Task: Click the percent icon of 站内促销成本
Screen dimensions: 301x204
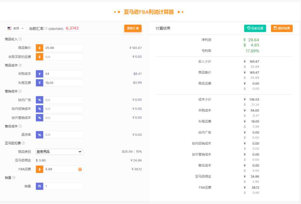Action: (x=40, y=109)
